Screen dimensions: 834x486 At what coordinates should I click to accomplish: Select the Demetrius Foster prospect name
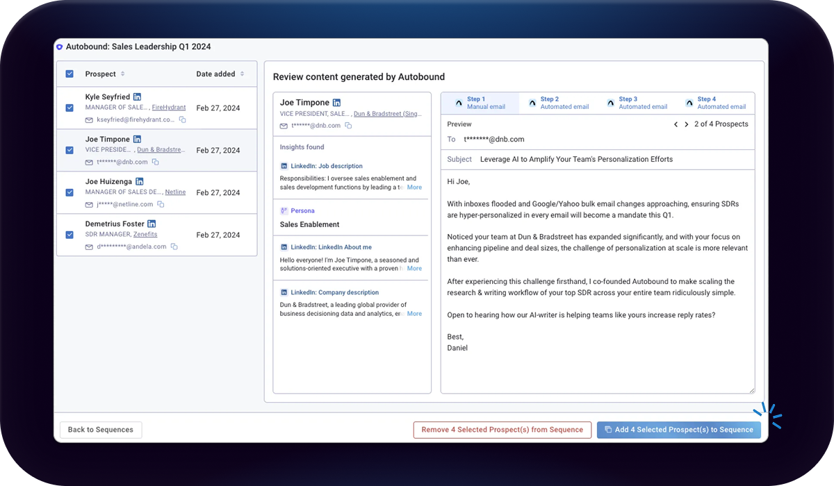tap(115, 224)
